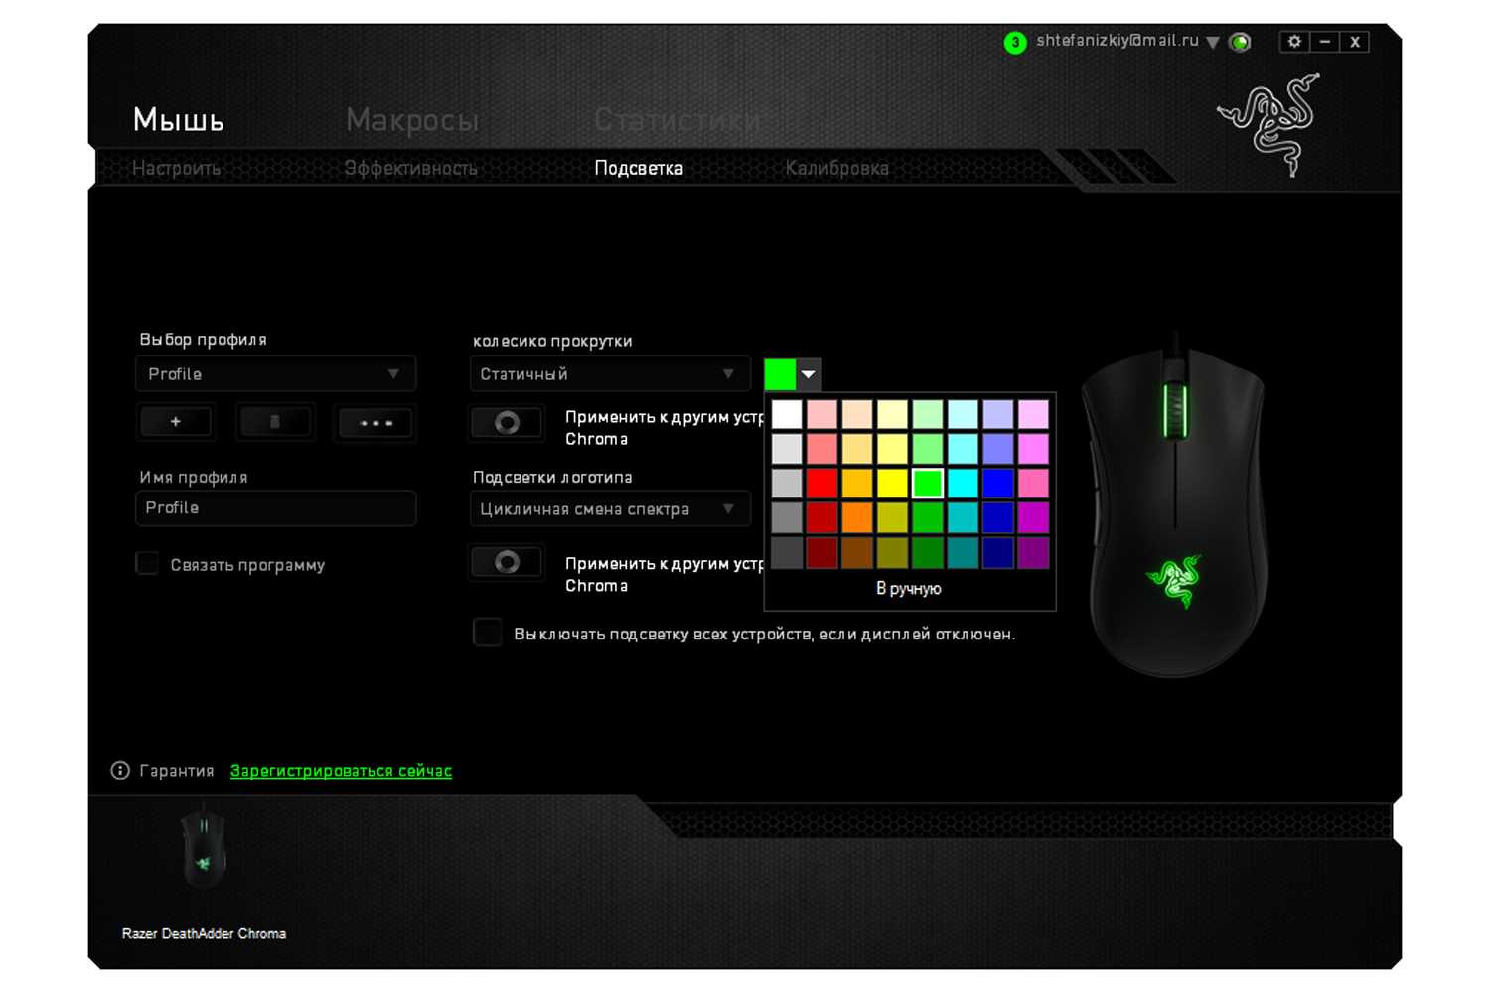Viewport: 1490px width, 993px height.
Task: Open the Эффективность sub-tab
Action: click(x=411, y=168)
